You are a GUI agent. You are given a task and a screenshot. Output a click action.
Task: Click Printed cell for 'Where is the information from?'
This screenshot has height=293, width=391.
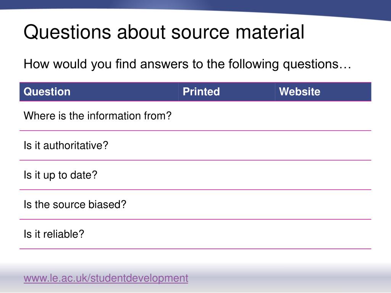tap(226, 116)
